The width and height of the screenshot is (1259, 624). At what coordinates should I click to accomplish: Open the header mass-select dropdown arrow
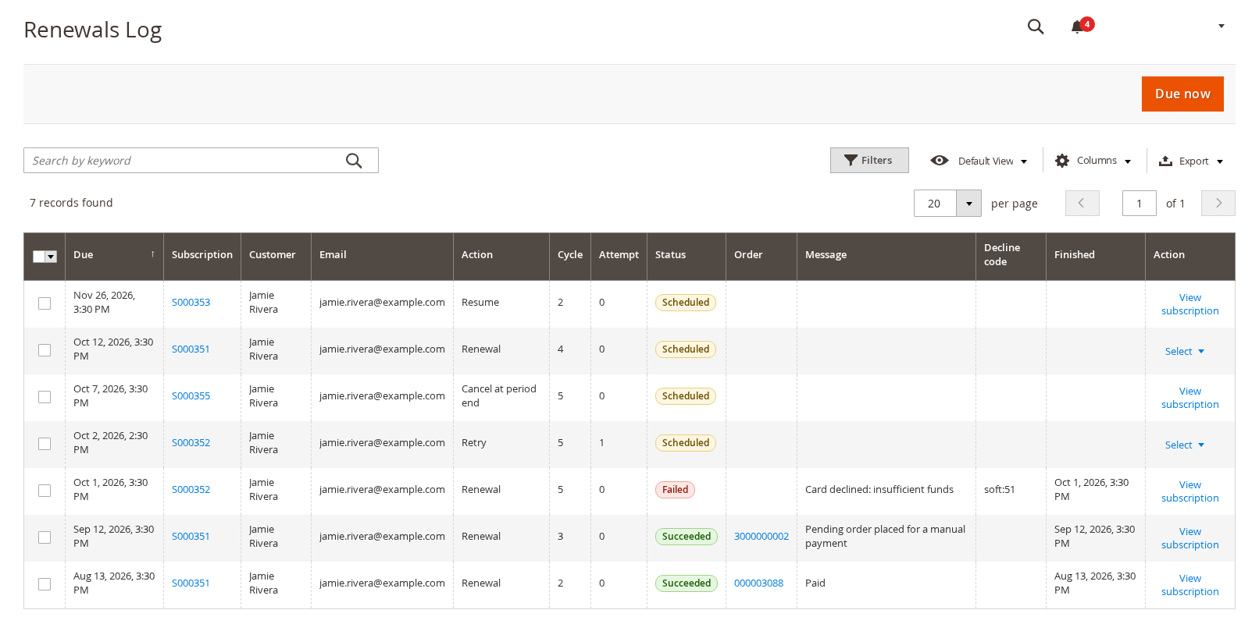pos(52,257)
